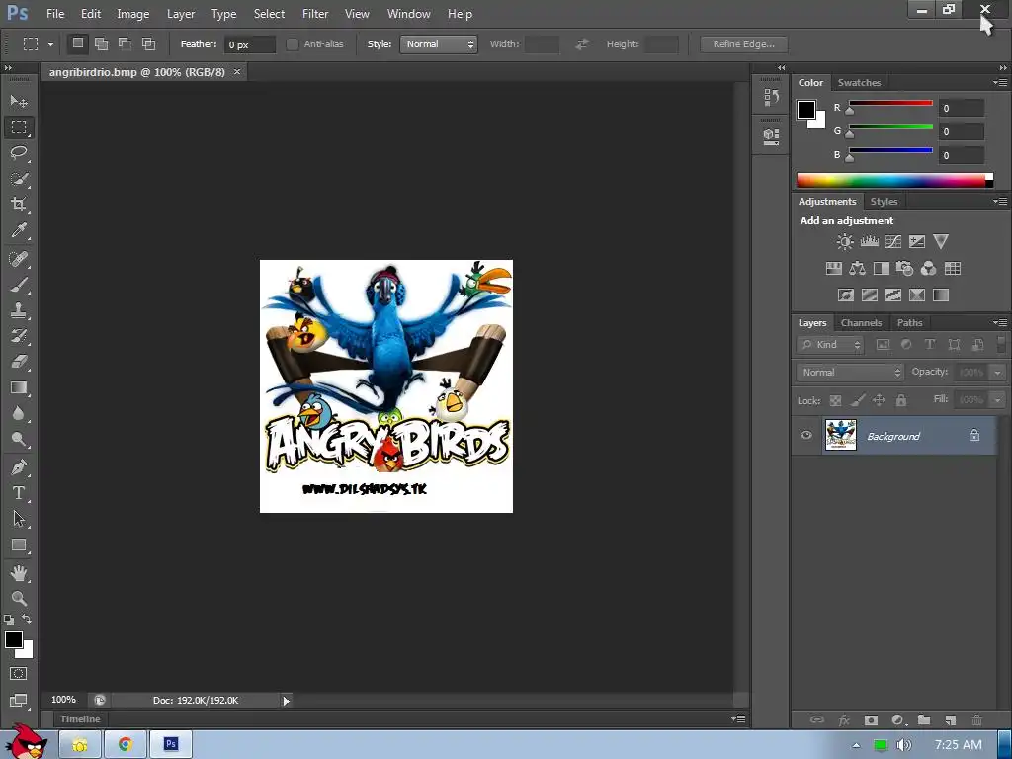This screenshot has height=759, width=1012.
Task: Swap foreground and background colors icon
Action: 27,619
